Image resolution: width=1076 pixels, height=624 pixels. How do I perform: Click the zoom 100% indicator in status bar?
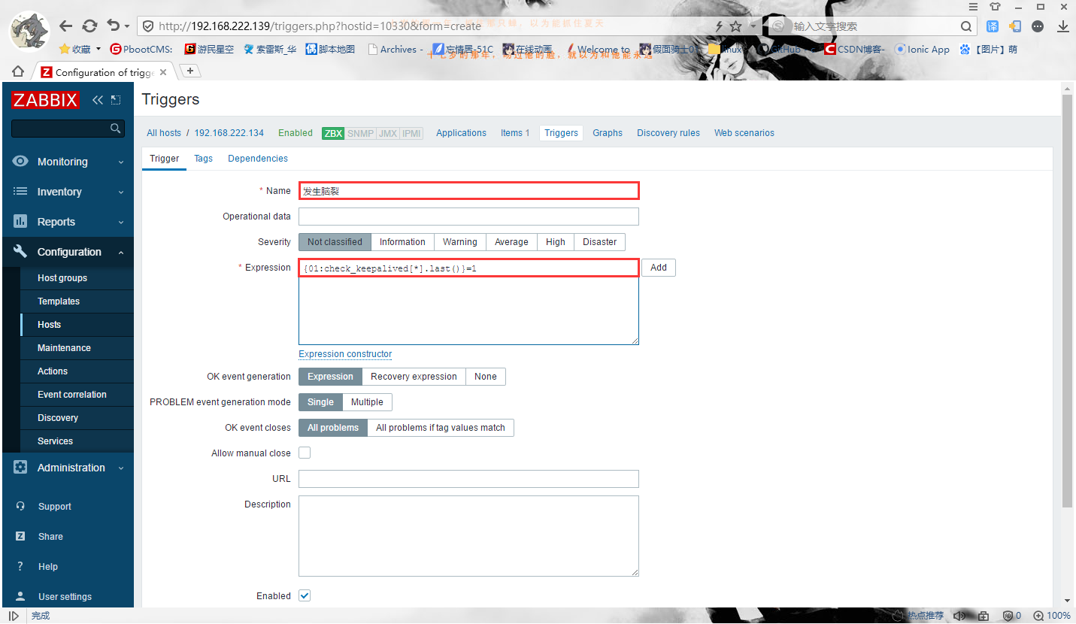[1052, 616]
